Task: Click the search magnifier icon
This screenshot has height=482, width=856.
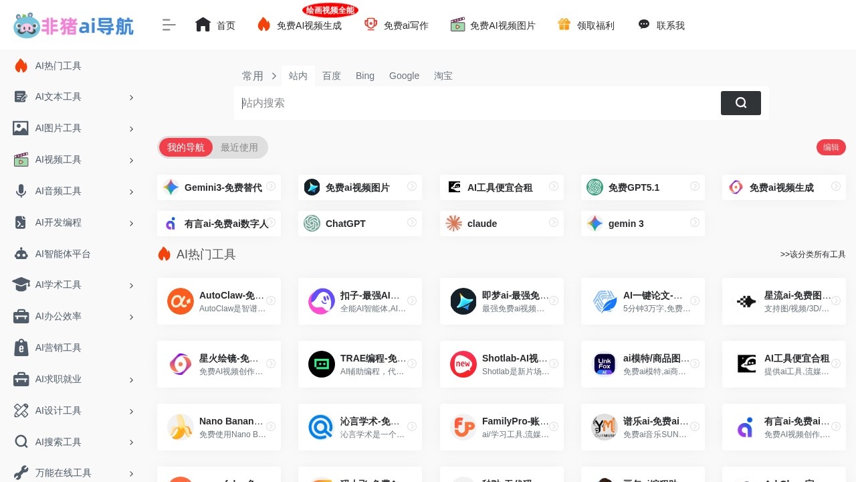Action: click(x=740, y=103)
